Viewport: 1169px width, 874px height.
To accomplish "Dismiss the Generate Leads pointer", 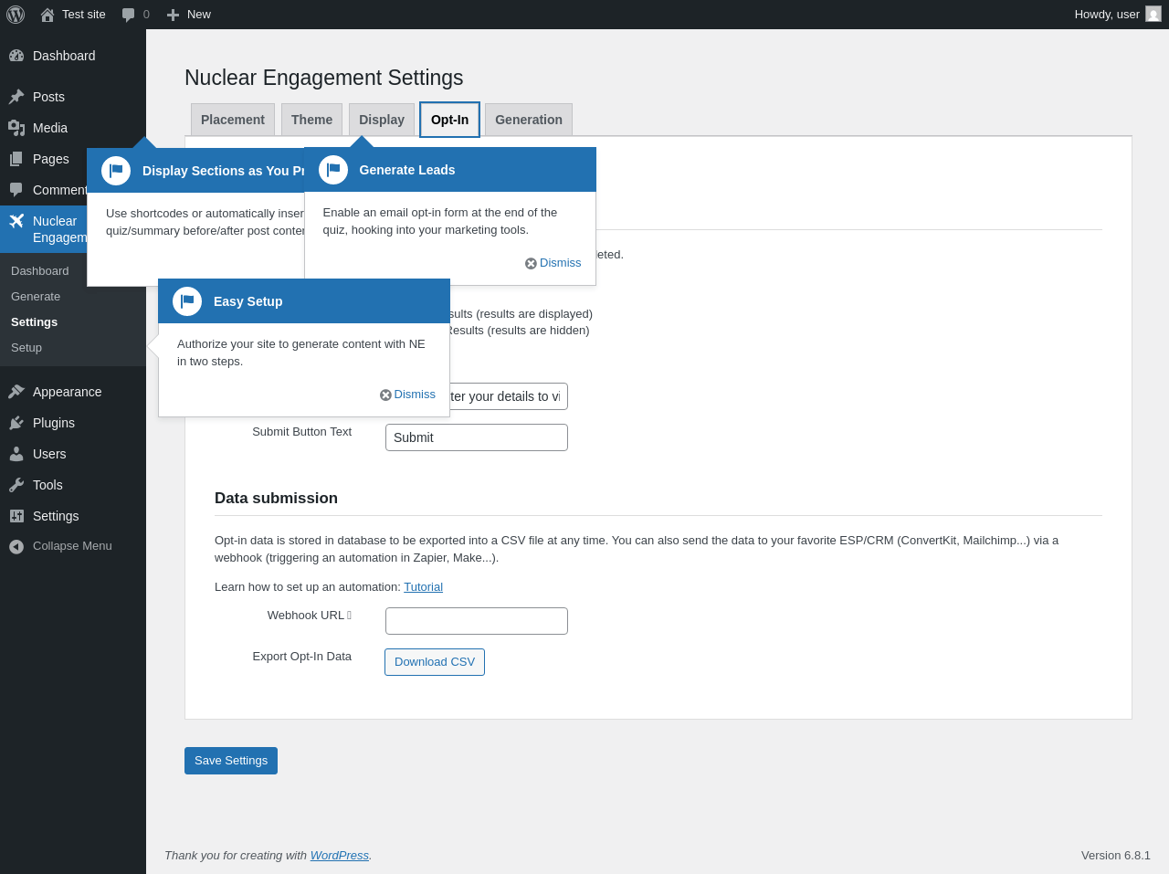I will [x=553, y=263].
